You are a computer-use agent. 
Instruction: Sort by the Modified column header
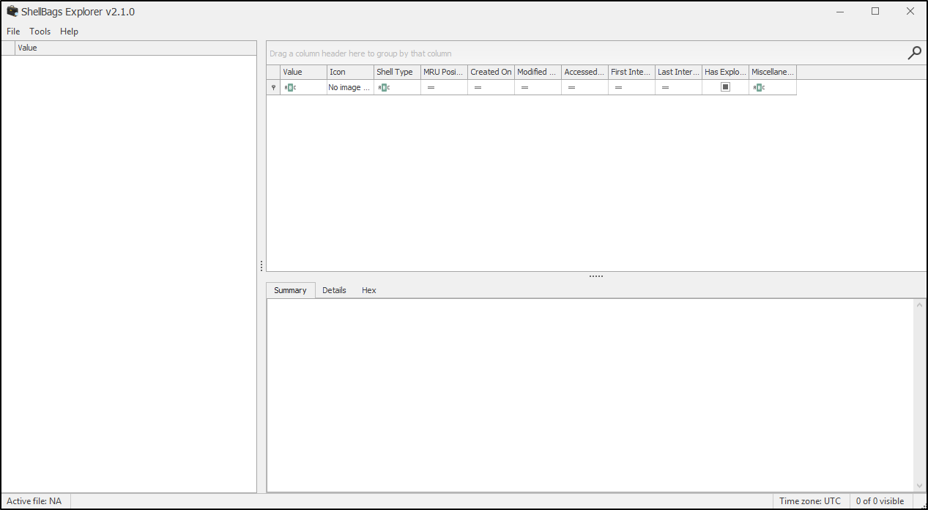tap(538, 72)
